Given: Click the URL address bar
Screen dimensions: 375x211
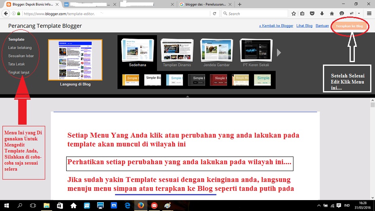Looking at the screenshot, I should tap(116, 14).
